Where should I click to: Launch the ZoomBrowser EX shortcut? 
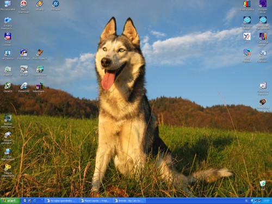[x=40, y=69]
